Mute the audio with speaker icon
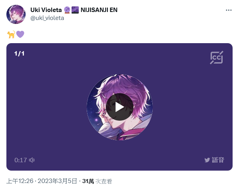This screenshot has height=191, width=239. (32, 160)
